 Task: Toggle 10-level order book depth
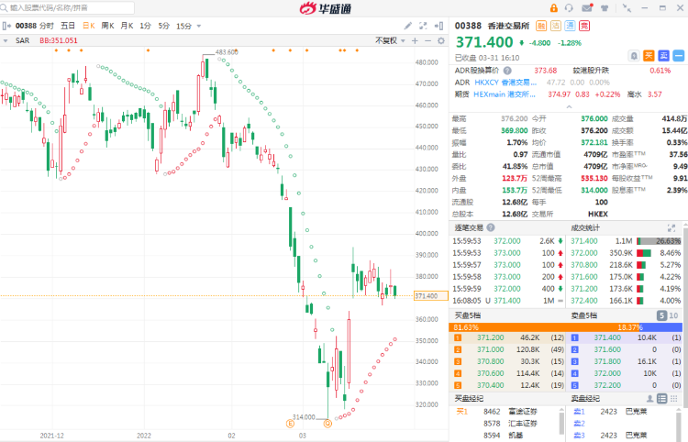pos(673,315)
